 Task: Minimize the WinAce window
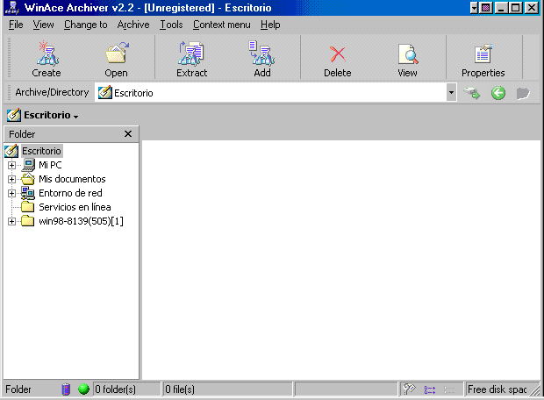click(501, 7)
